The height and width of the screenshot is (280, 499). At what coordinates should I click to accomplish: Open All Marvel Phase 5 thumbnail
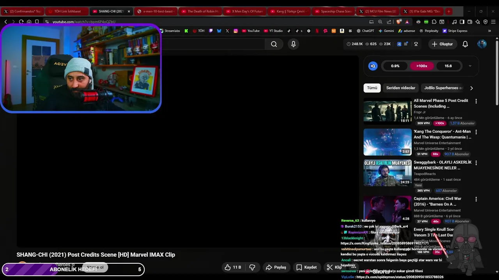[388, 111]
